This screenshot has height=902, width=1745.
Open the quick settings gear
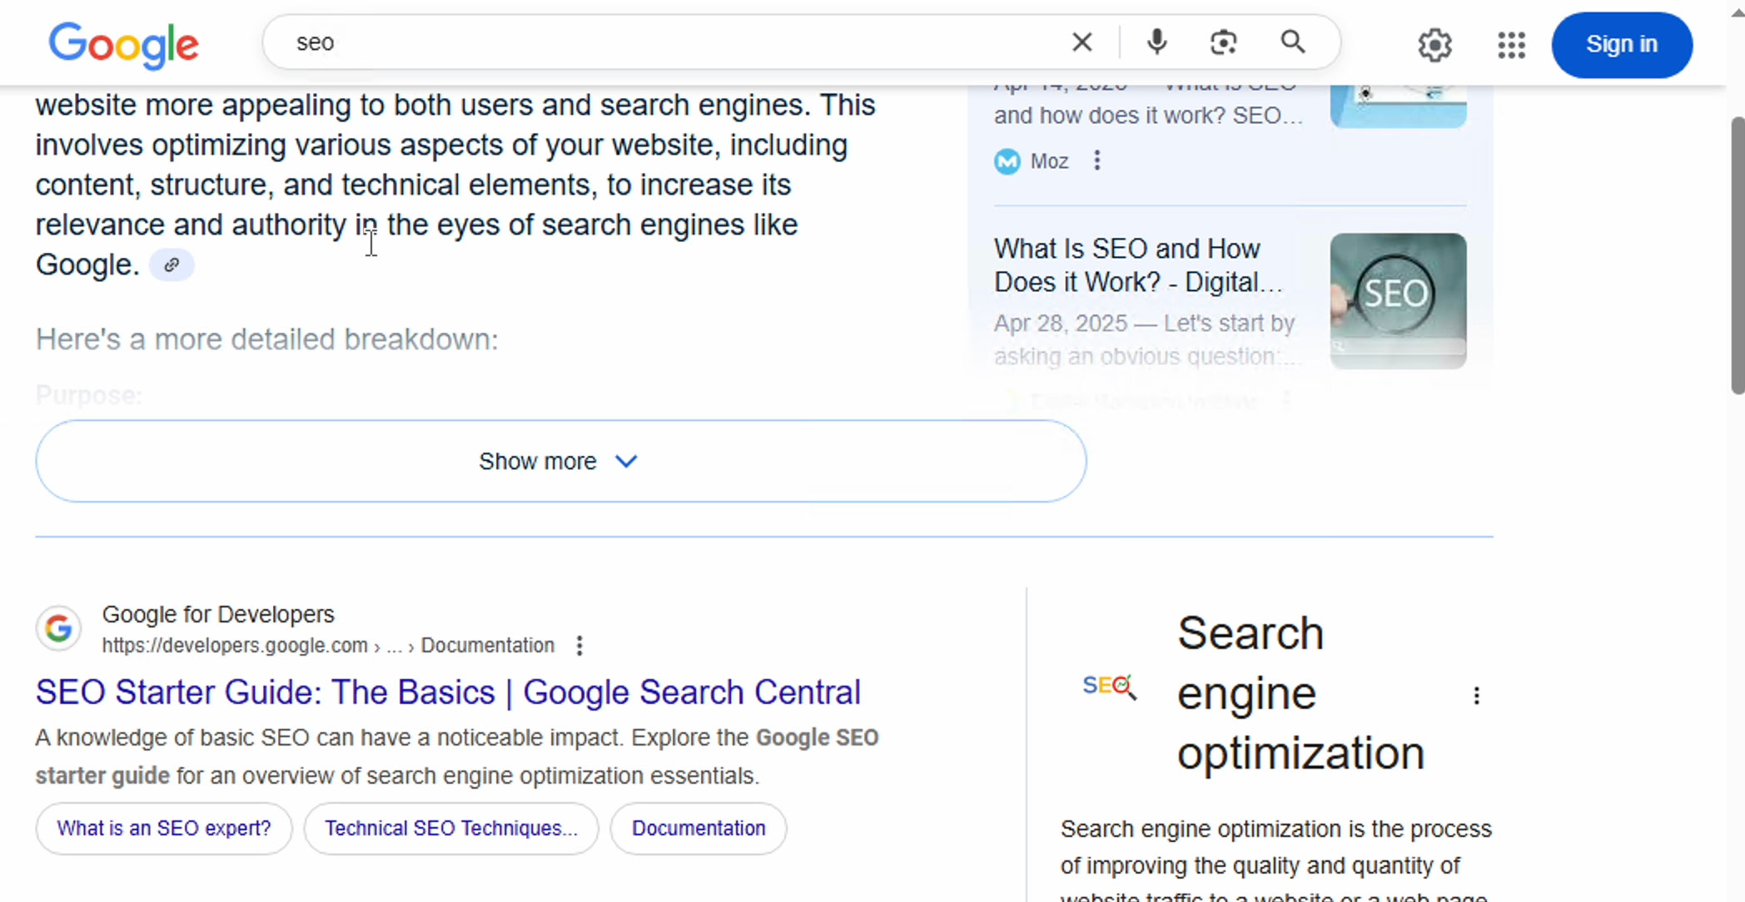[x=1434, y=45]
